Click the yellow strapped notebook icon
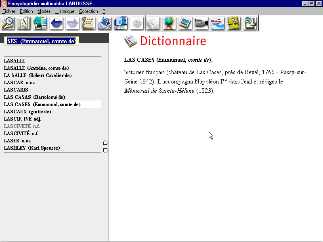323x242 pixels. click(x=234, y=23)
